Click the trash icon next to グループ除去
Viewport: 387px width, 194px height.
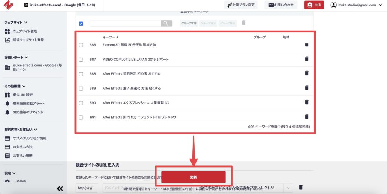244,23
